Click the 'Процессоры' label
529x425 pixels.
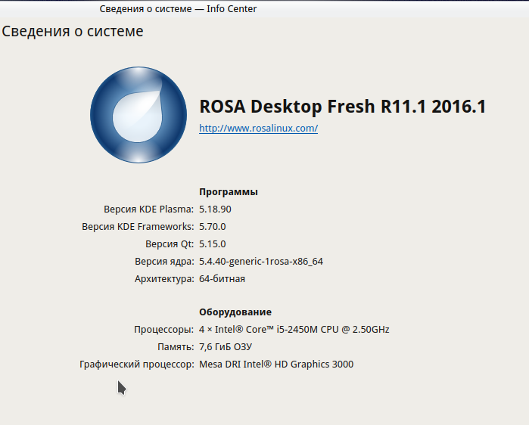coord(163,330)
